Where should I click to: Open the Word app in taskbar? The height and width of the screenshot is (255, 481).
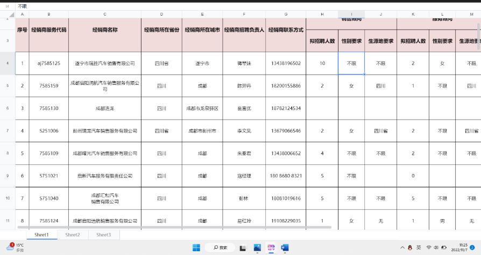pos(285,247)
